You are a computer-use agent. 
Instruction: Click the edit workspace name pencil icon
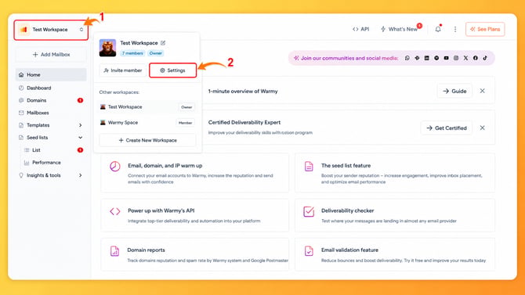163,43
